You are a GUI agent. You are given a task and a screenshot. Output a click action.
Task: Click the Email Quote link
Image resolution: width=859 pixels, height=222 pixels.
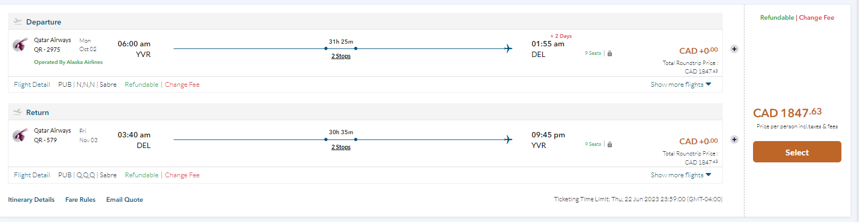tap(125, 200)
